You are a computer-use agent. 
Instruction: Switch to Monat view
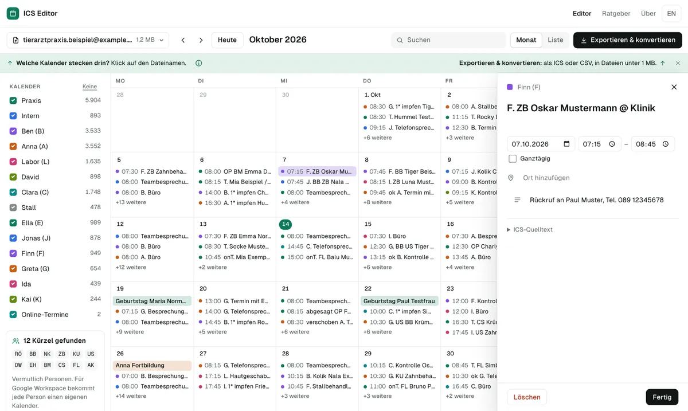(526, 40)
